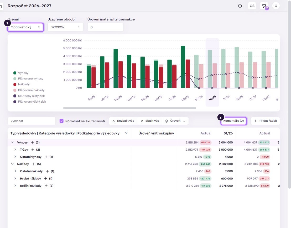Open Komentáře (0) button
The height and width of the screenshot is (228, 291).
tap(233, 121)
